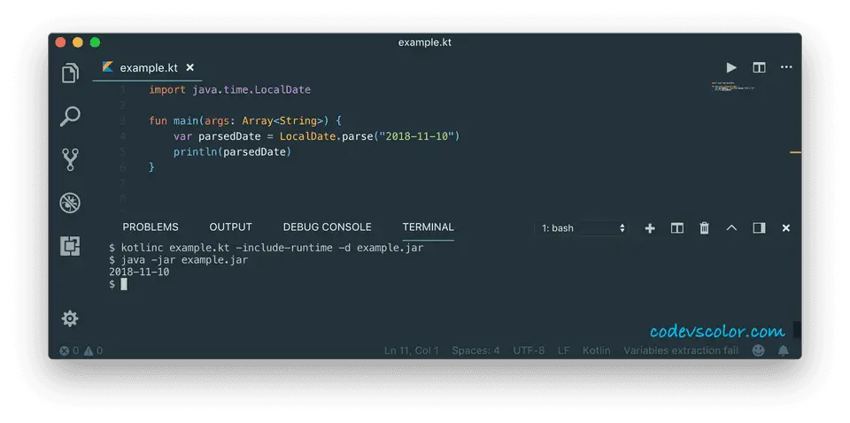
Task: Click 'Variables extraction fail' status message
Action: pyautogui.click(x=681, y=350)
